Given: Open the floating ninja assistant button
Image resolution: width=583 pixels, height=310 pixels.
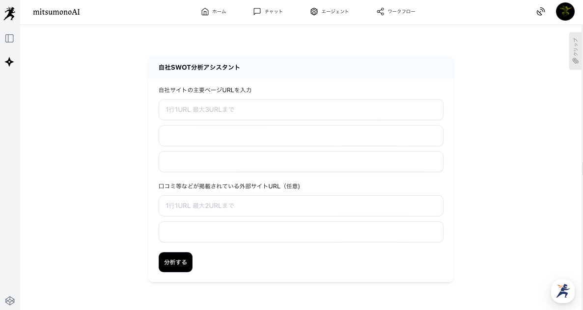Looking at the screenshot, I should pyautogui.click(x=563, y=291).
